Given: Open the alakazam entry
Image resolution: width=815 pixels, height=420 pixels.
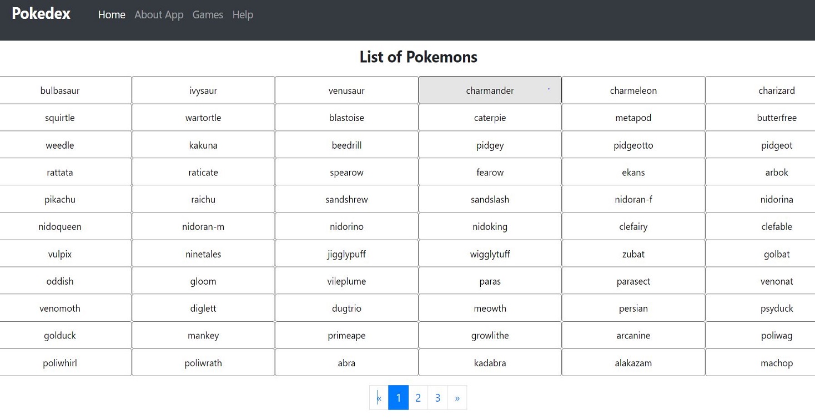Looking at the screenshot, I should tap(633, 362).
